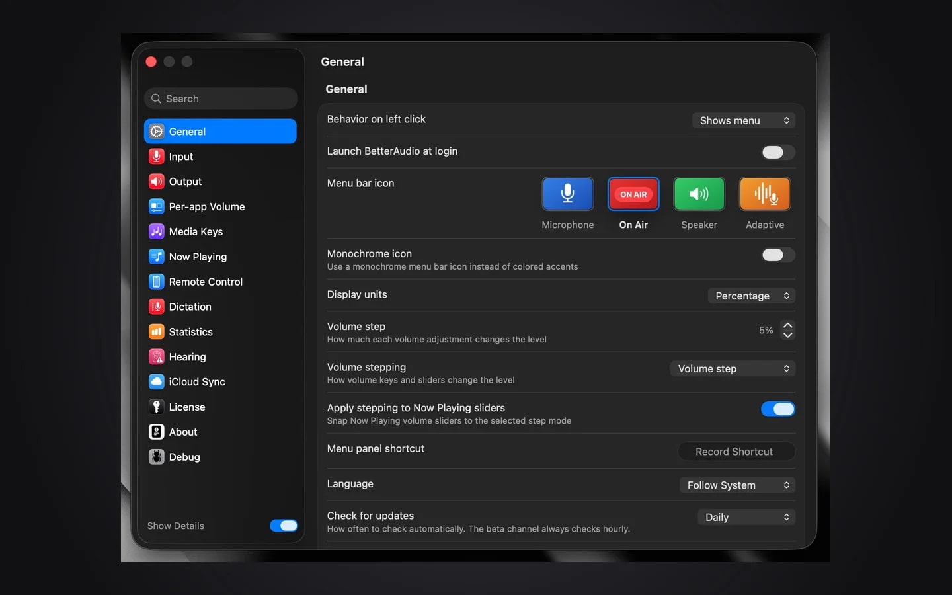Select the Adaptive menu bar icon

765,194
